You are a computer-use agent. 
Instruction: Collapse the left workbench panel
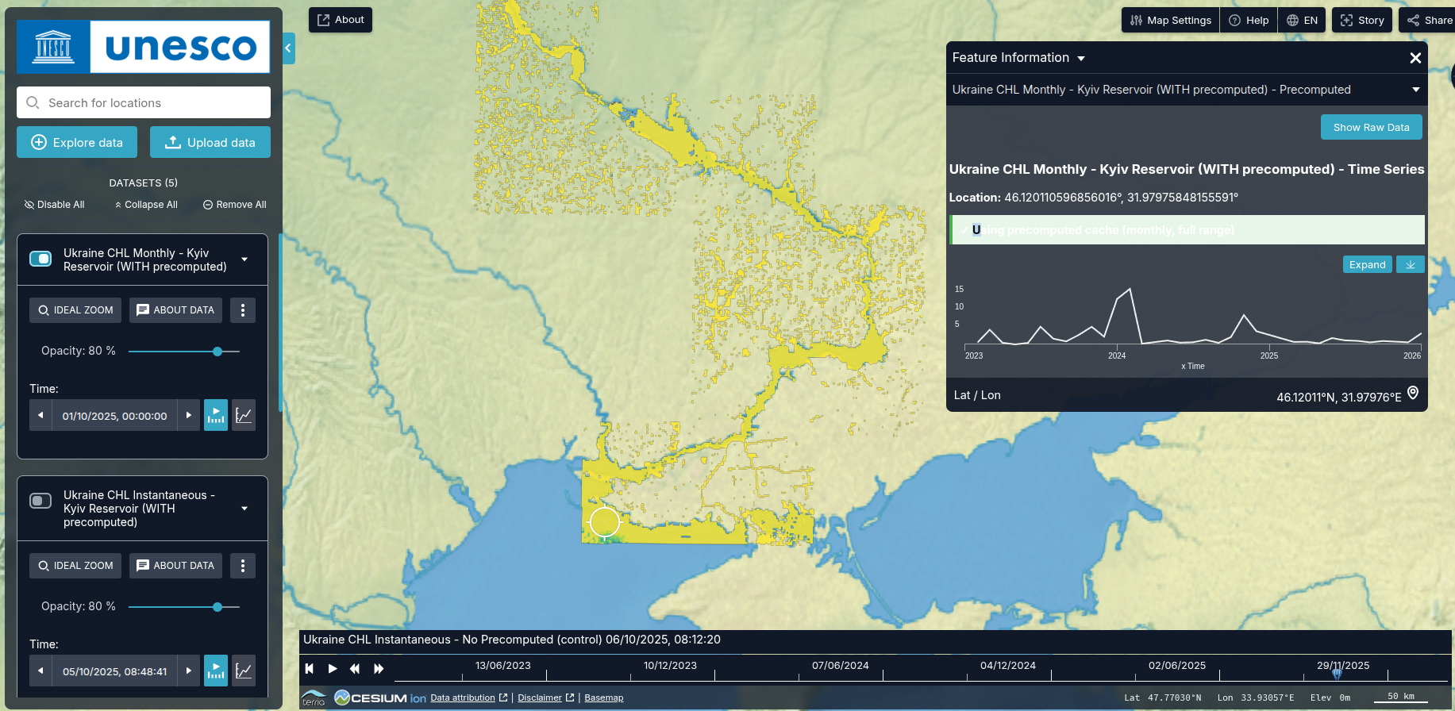(x=288, y=48)
